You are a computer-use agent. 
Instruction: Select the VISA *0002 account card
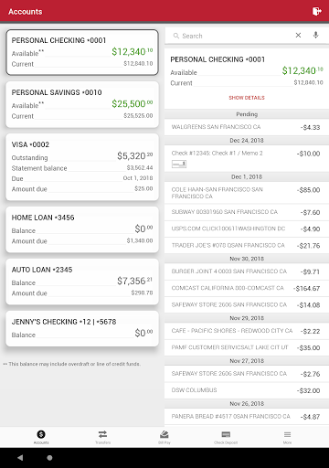tap(82, 167)
